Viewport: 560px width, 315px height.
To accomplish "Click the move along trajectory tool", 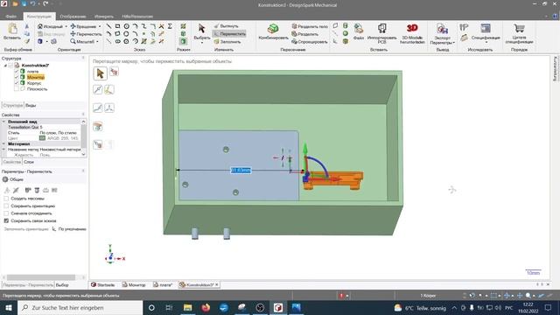I will click(x=97, y=108).
